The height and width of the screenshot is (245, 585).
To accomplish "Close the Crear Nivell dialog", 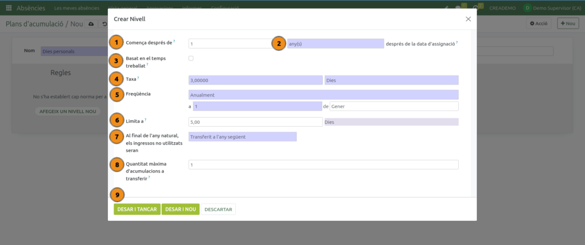I will coord(468,19).
